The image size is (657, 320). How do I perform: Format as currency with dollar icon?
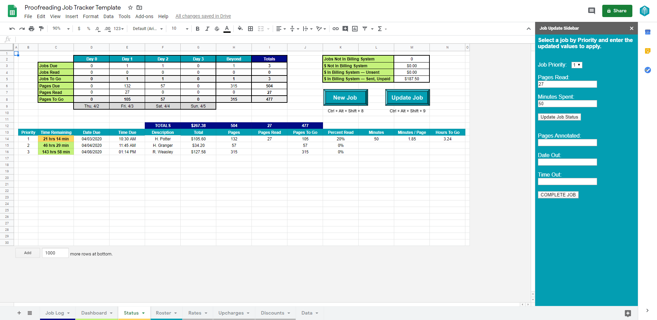click(79, 29)
